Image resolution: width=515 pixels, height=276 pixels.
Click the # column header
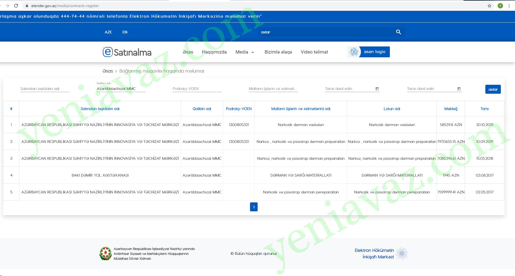(11, 109)
